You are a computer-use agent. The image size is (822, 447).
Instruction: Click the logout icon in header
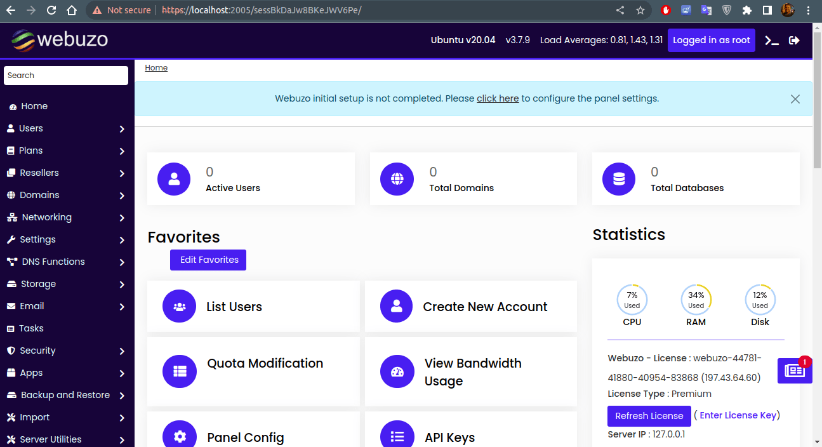794,40
